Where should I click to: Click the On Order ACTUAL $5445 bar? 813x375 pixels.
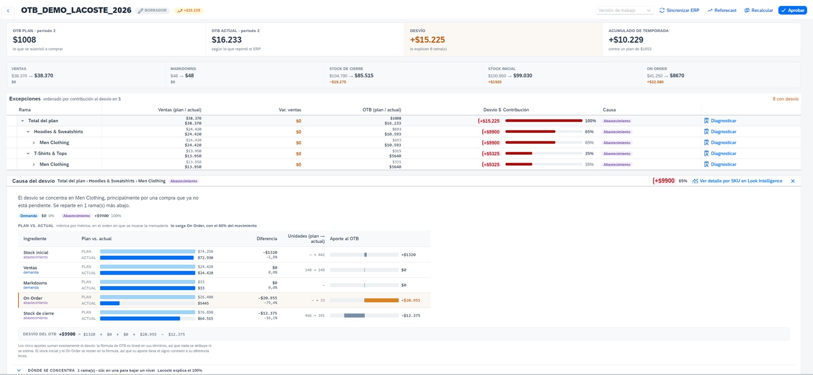point(109,303)
